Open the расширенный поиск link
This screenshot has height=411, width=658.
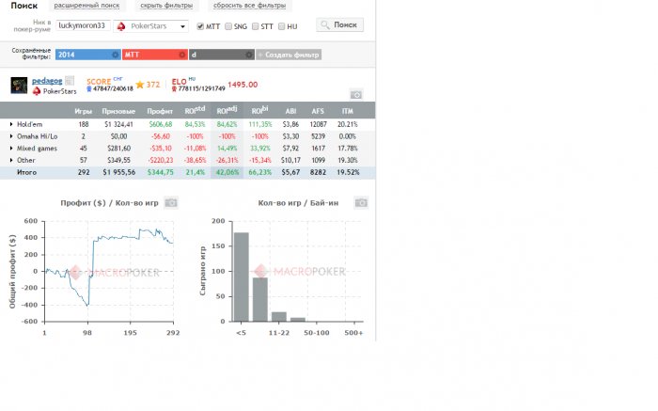point(86,6)
